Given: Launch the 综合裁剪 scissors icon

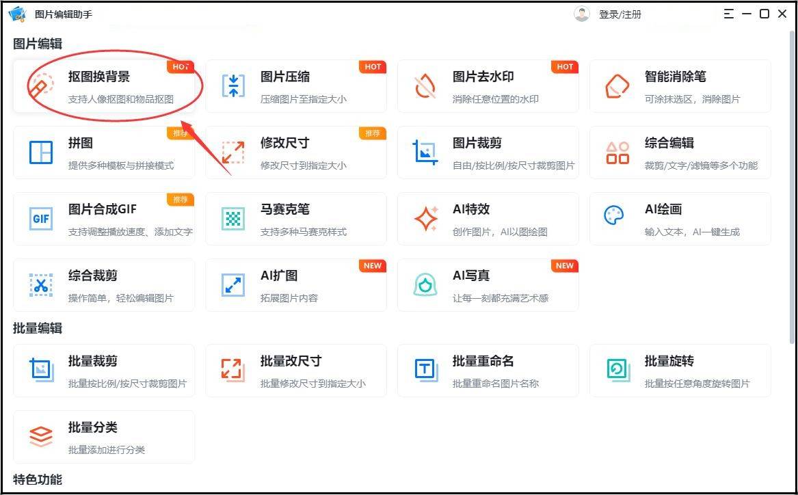Looking at the screenshot, I should [x=41, y=285].
